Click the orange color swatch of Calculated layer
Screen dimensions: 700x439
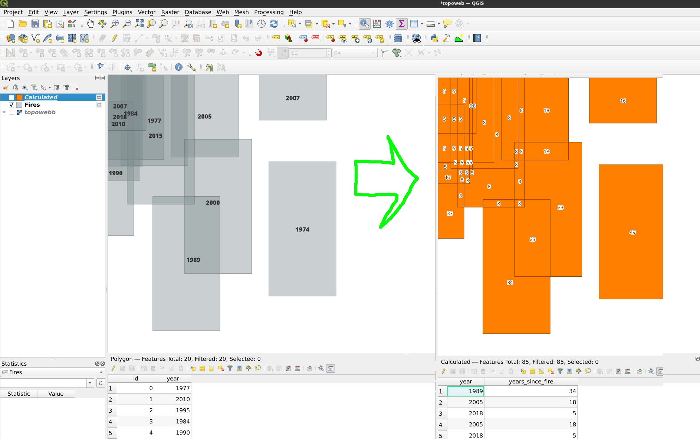coord(19,97)
